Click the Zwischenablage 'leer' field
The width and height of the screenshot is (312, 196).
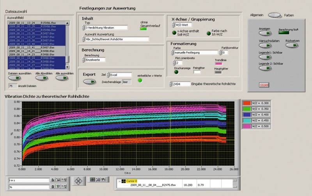click(127, 82)
